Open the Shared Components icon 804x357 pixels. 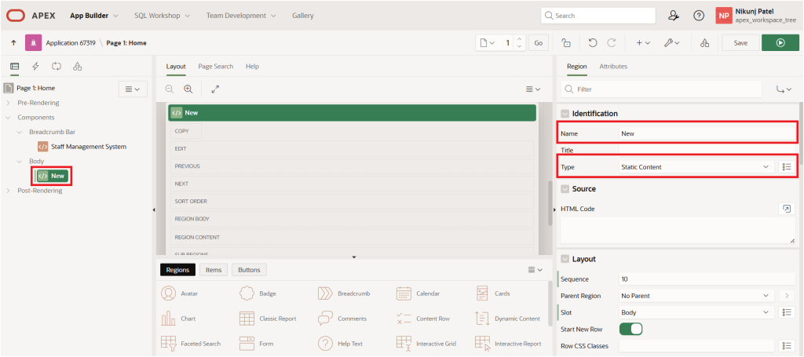click(x=704, y=42)
